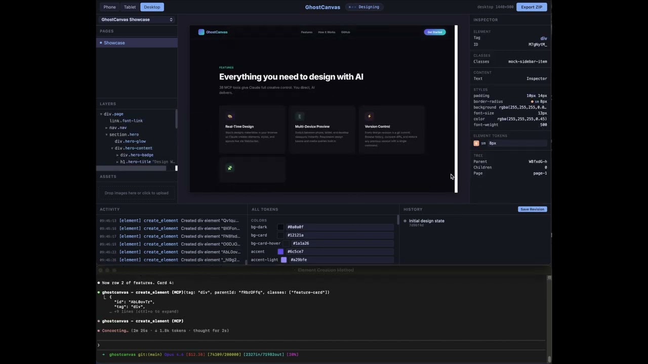Click the Parent value W8fxdG-h
Image resolution: width=648 pixels, height=364 pixels.
538,162
